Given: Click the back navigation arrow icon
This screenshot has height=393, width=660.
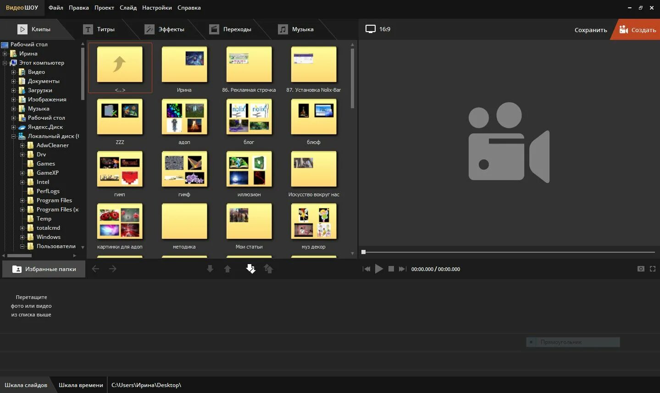Looking at the screenshot, I should pyautogui.click(x=95, y=269).
